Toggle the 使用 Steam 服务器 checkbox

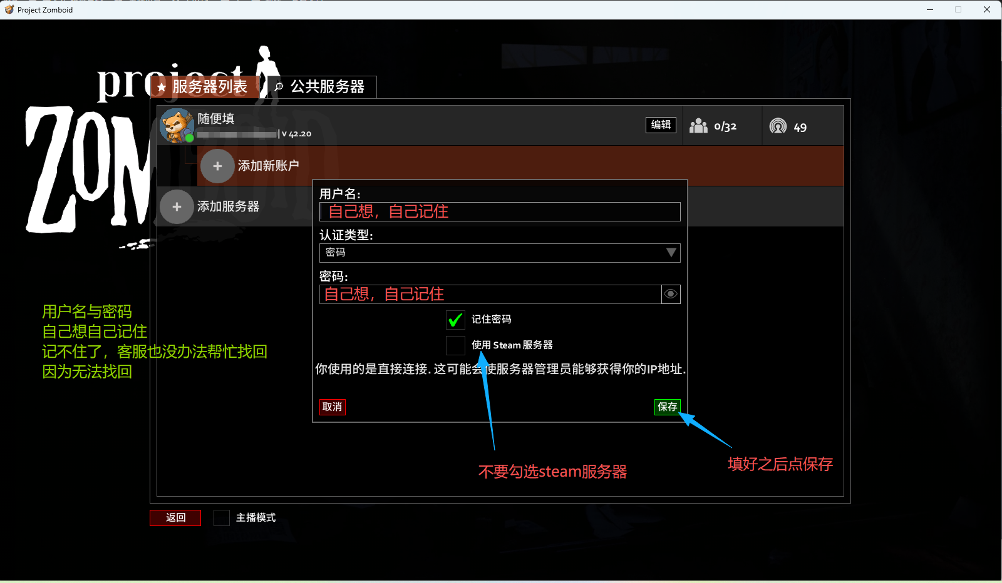[x=455, y=345]
